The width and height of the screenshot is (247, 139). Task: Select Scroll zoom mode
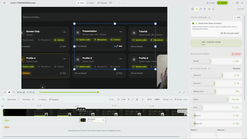point(181,99)
